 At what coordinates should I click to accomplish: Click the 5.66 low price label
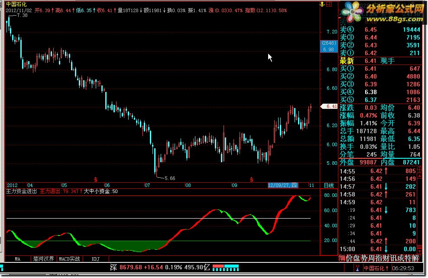pyautogui.click(x=170, y=179)
